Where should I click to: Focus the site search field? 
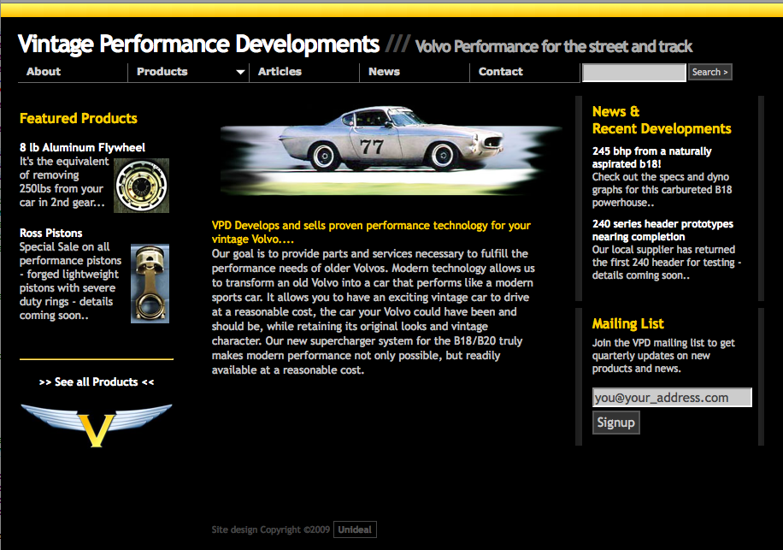coord(634,73)
